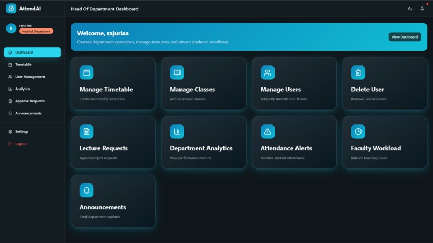Open Timetable from the sidebar
The width and height of the screenshot is (433, 243).
point(32,64)
